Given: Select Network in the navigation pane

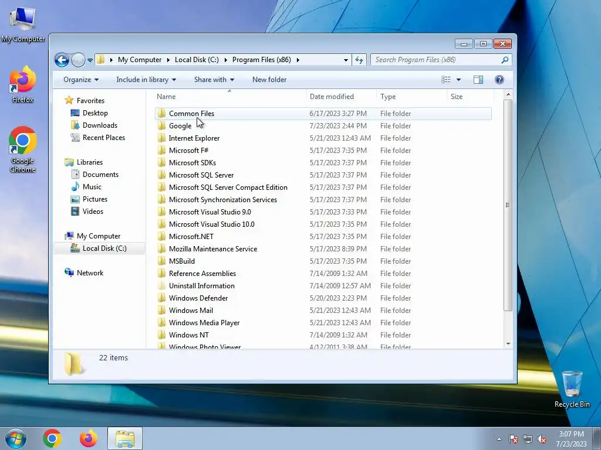Looking at the screenshot, I should [x=90, y=273].
